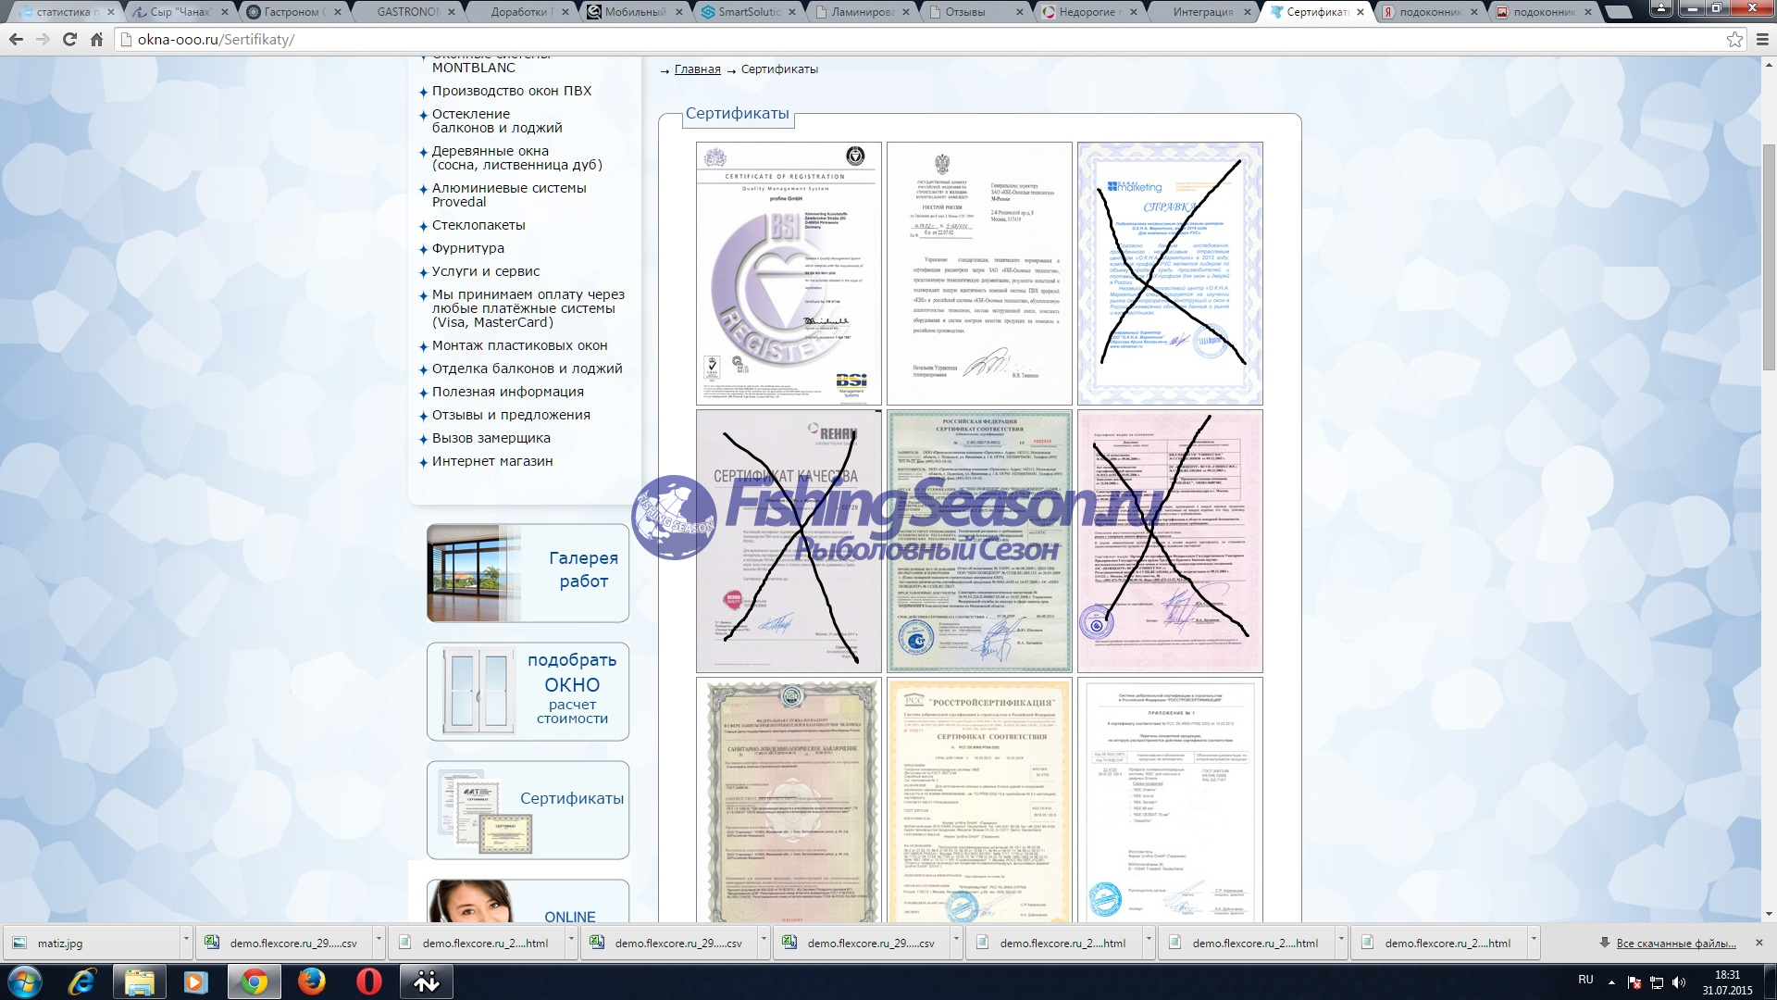The width and height of the screenshot is (1777, 1000).
Task: Bookmark page with star icon
Action: point(1734,40)
